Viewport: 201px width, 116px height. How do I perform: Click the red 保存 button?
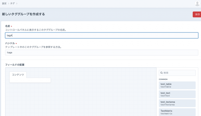click(x=197, y=14)
